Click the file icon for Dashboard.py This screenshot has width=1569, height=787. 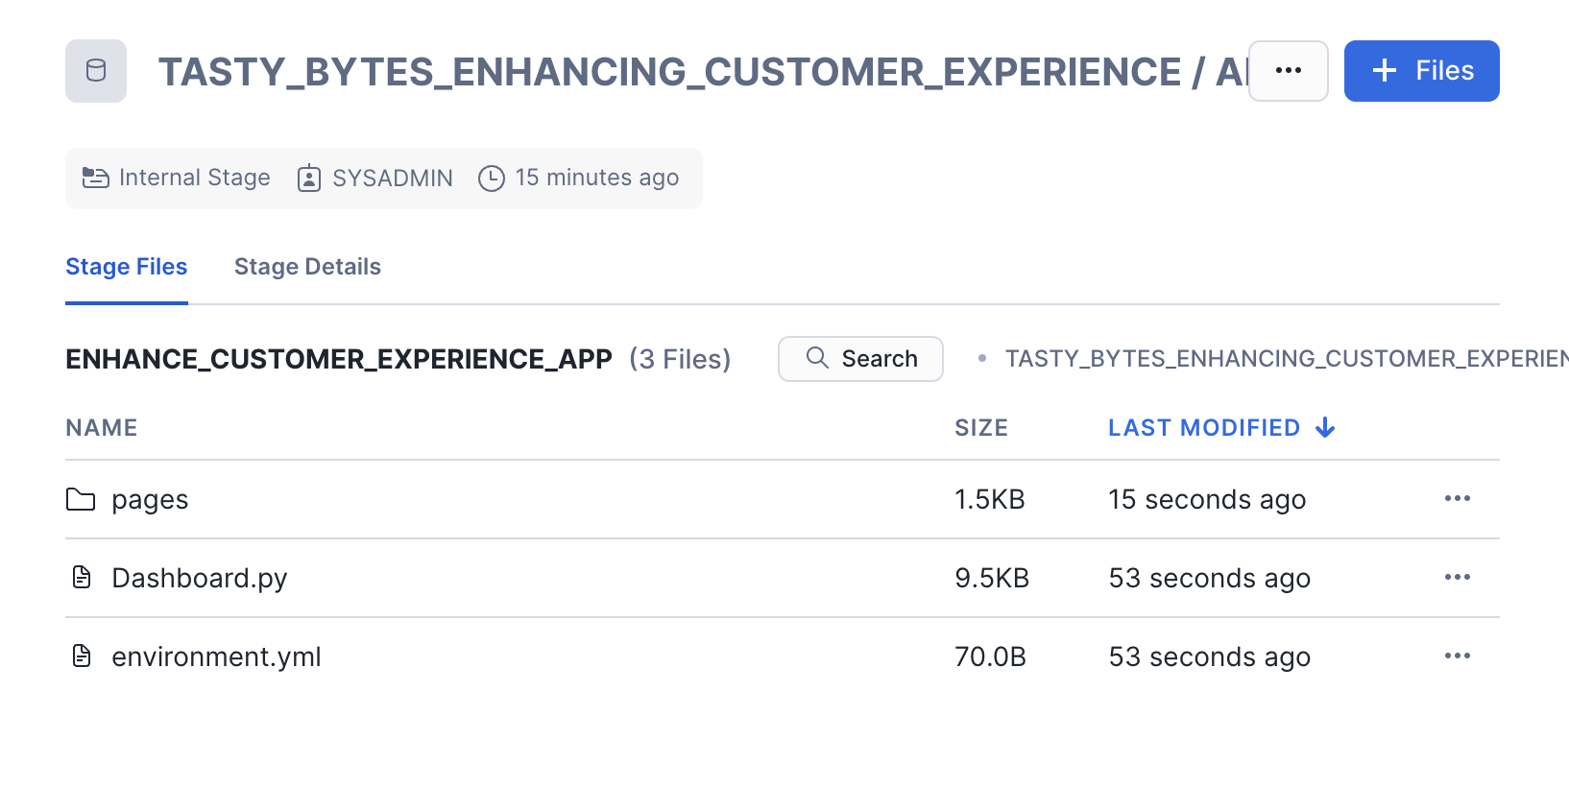point(82,578)
